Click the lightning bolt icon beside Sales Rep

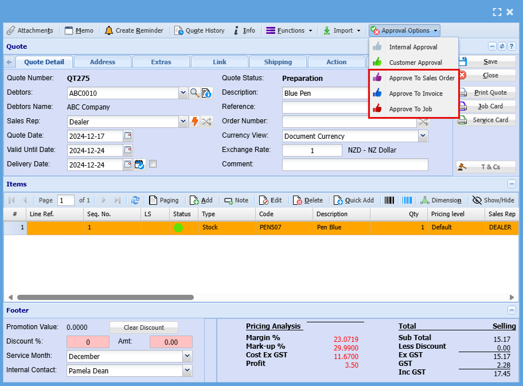[195, 122]
